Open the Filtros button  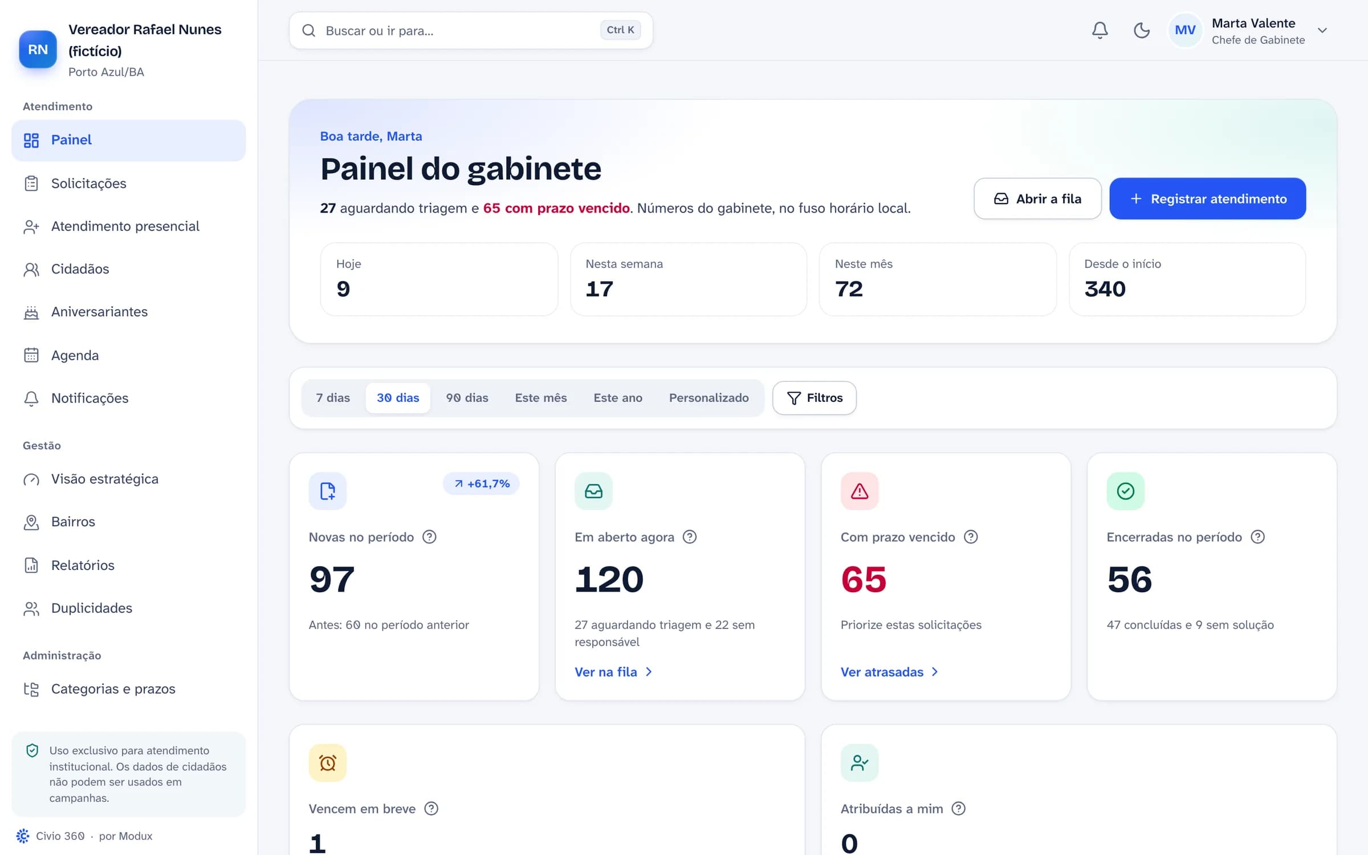pyautogui.click(x=814, y=398)
